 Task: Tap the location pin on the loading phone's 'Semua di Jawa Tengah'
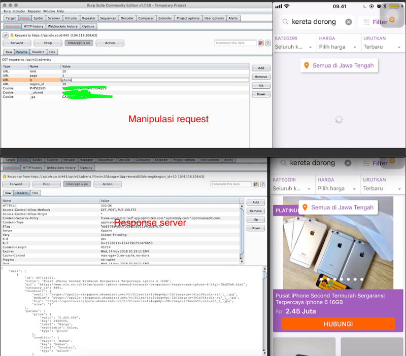tap(307, 65)
